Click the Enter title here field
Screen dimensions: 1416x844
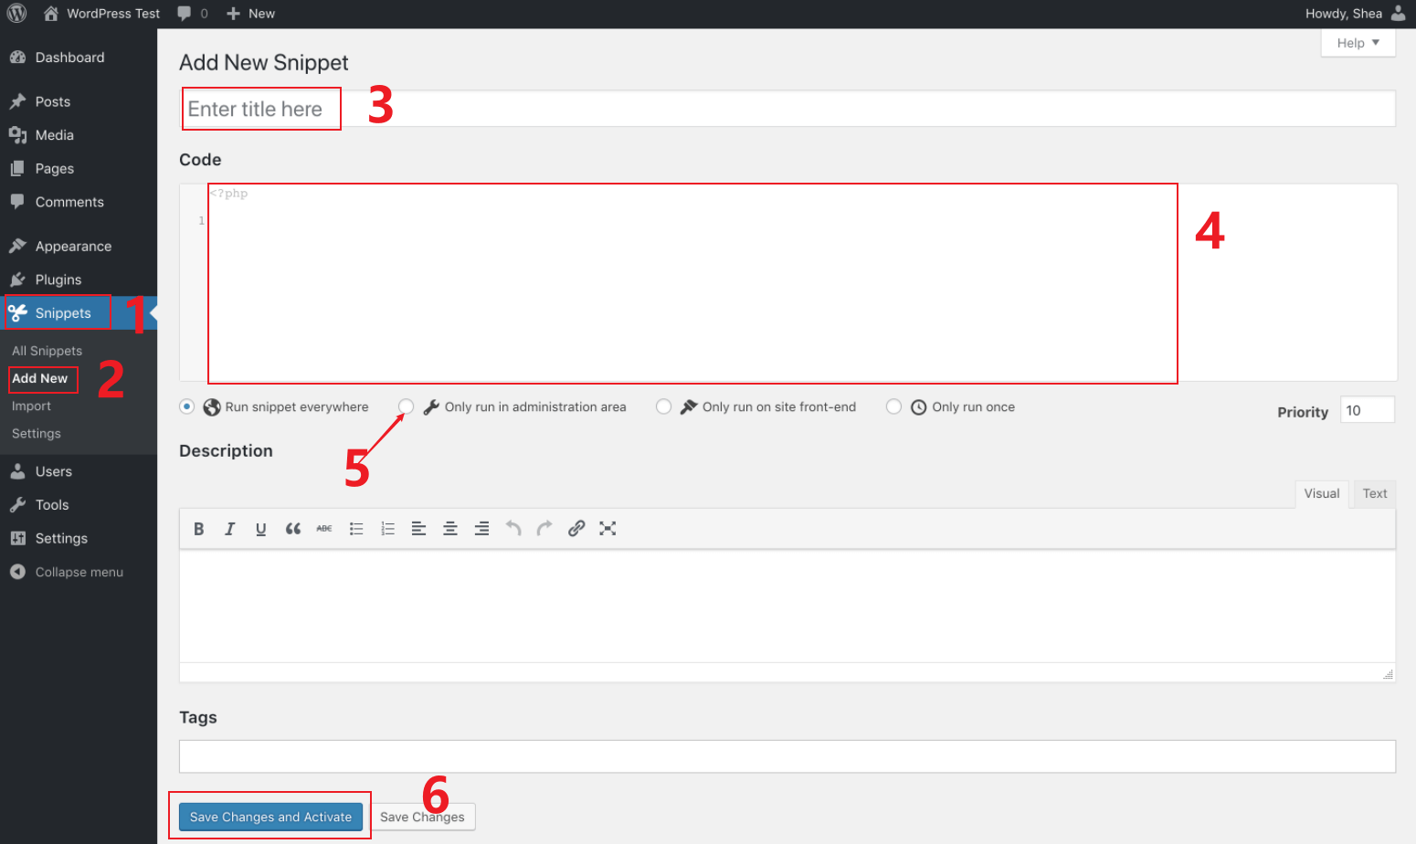pos(787,109)
